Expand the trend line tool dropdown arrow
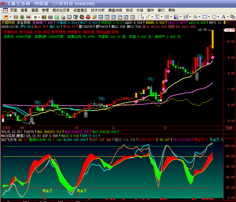 point(152,17)
